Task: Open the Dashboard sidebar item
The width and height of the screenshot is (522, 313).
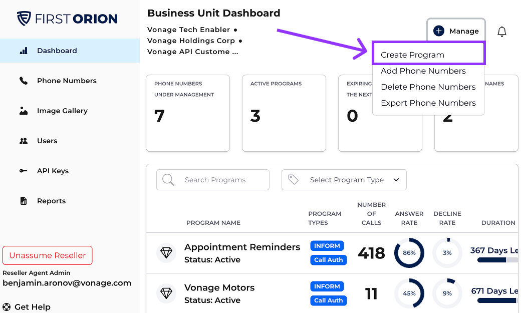Action: [x=70, y=51]
